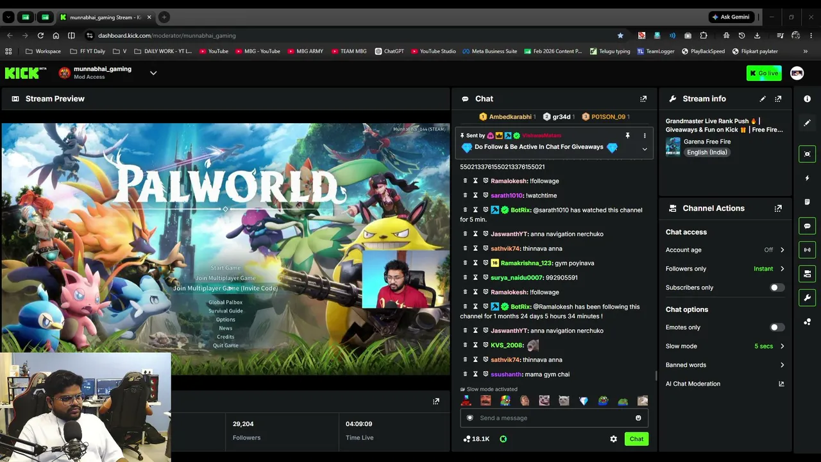Reload the browser page
The height and width of the screenshot is (462, 821).
(x=40, y=35)
